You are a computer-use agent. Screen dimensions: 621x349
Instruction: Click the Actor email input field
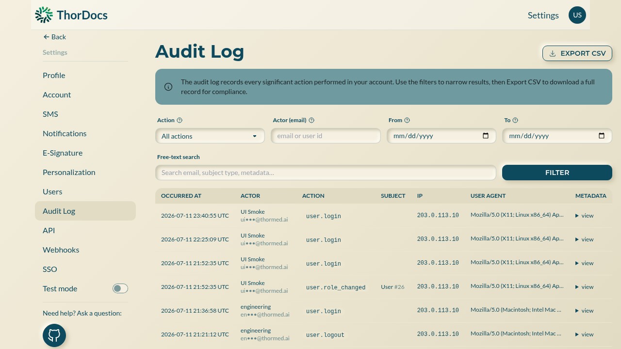(326, 136)
